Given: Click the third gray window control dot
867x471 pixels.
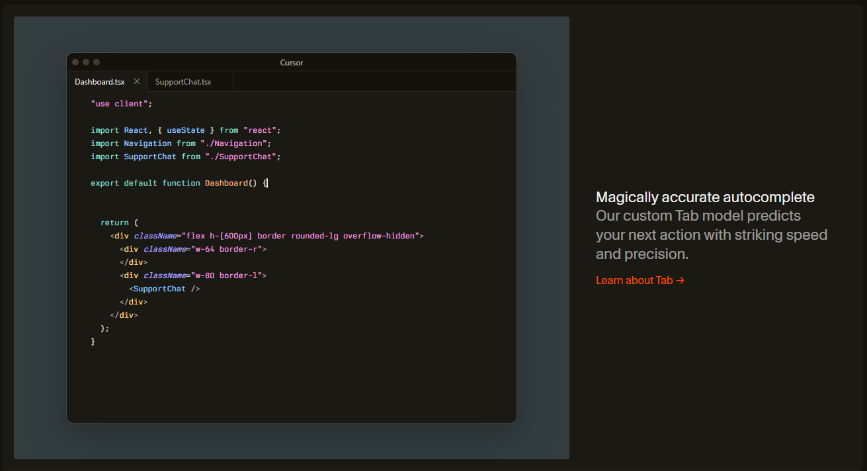Looking at the screenshot, I should (97, 62).
